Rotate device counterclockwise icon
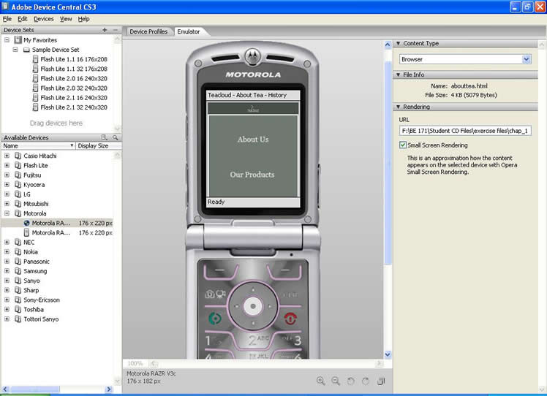This screenshot has height=396, width=547. tap(350, 381)
